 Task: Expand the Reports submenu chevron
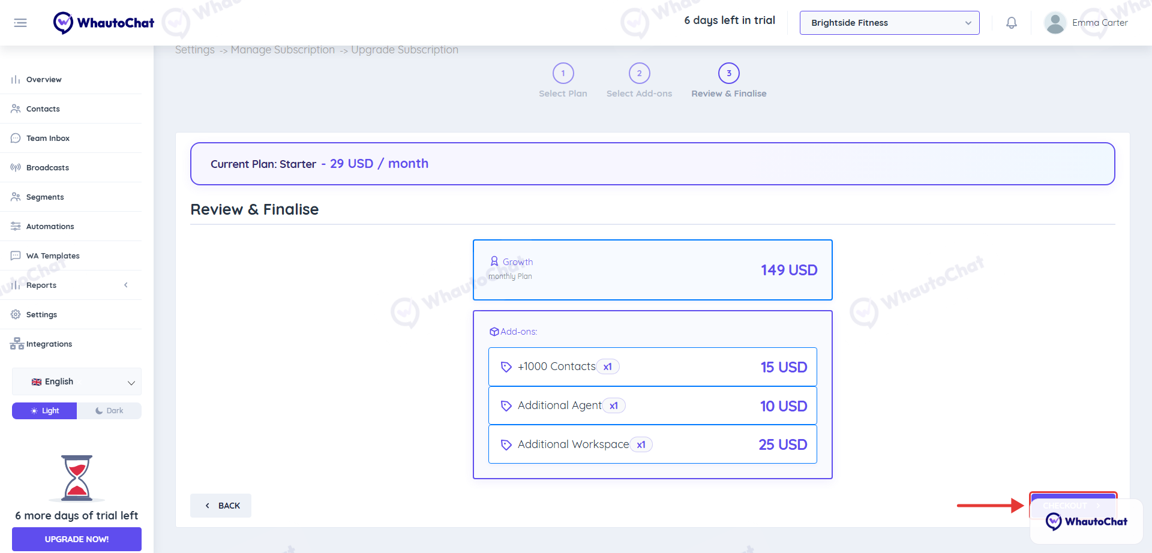click(x=126, y=285)
